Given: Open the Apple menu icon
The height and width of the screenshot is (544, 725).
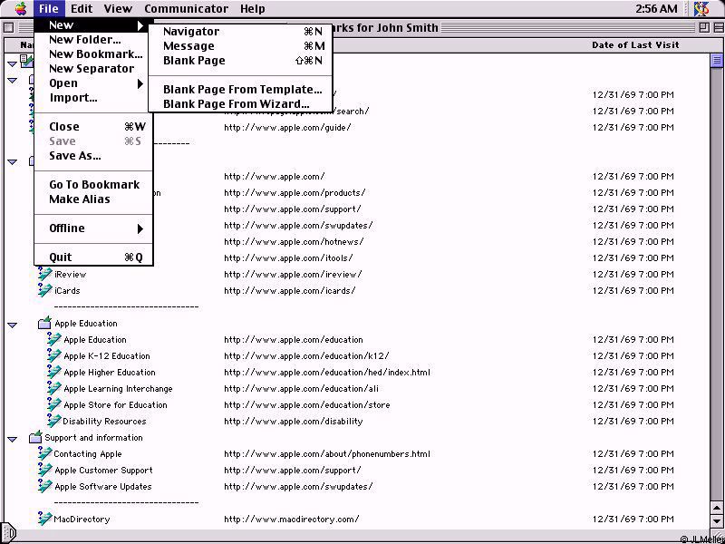Looking at the screenshot, I should (x=21, y=8).
